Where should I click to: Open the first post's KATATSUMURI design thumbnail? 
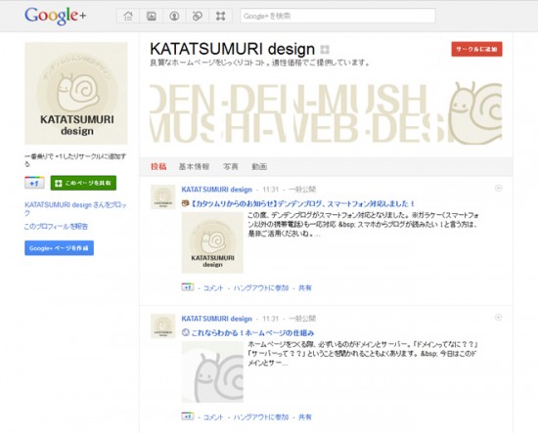tap(212, 242)
